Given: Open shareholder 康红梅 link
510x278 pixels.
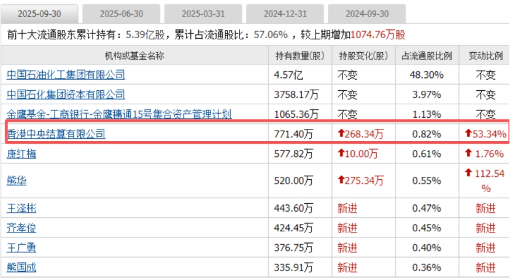Looking at the screenshot, I should tap(21, 153).
